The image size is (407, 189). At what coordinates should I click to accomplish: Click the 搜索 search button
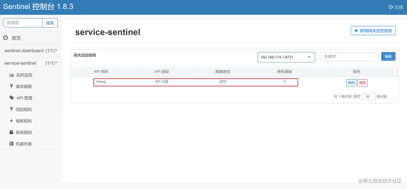[50, 23]
